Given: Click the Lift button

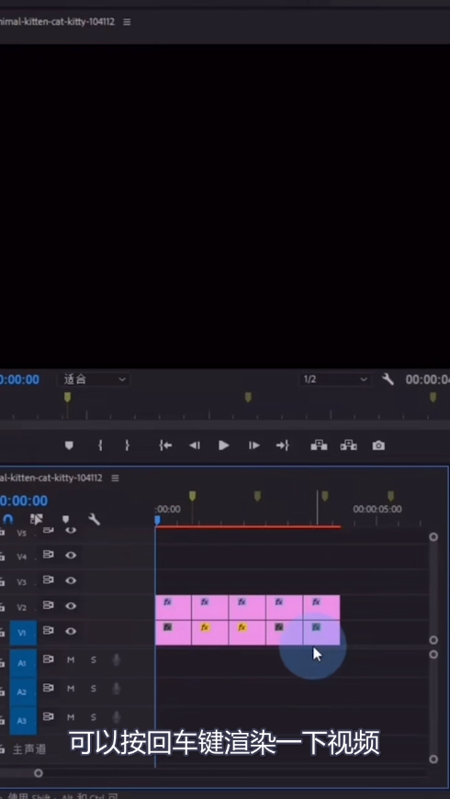Looking at the screenshot, I should pos(319,445).
